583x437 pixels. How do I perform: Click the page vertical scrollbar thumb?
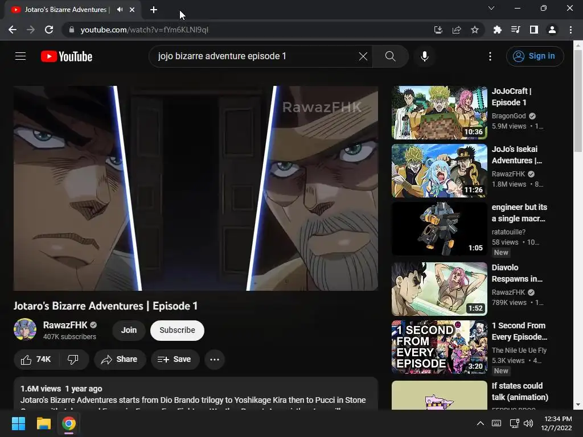pos(578,100)
